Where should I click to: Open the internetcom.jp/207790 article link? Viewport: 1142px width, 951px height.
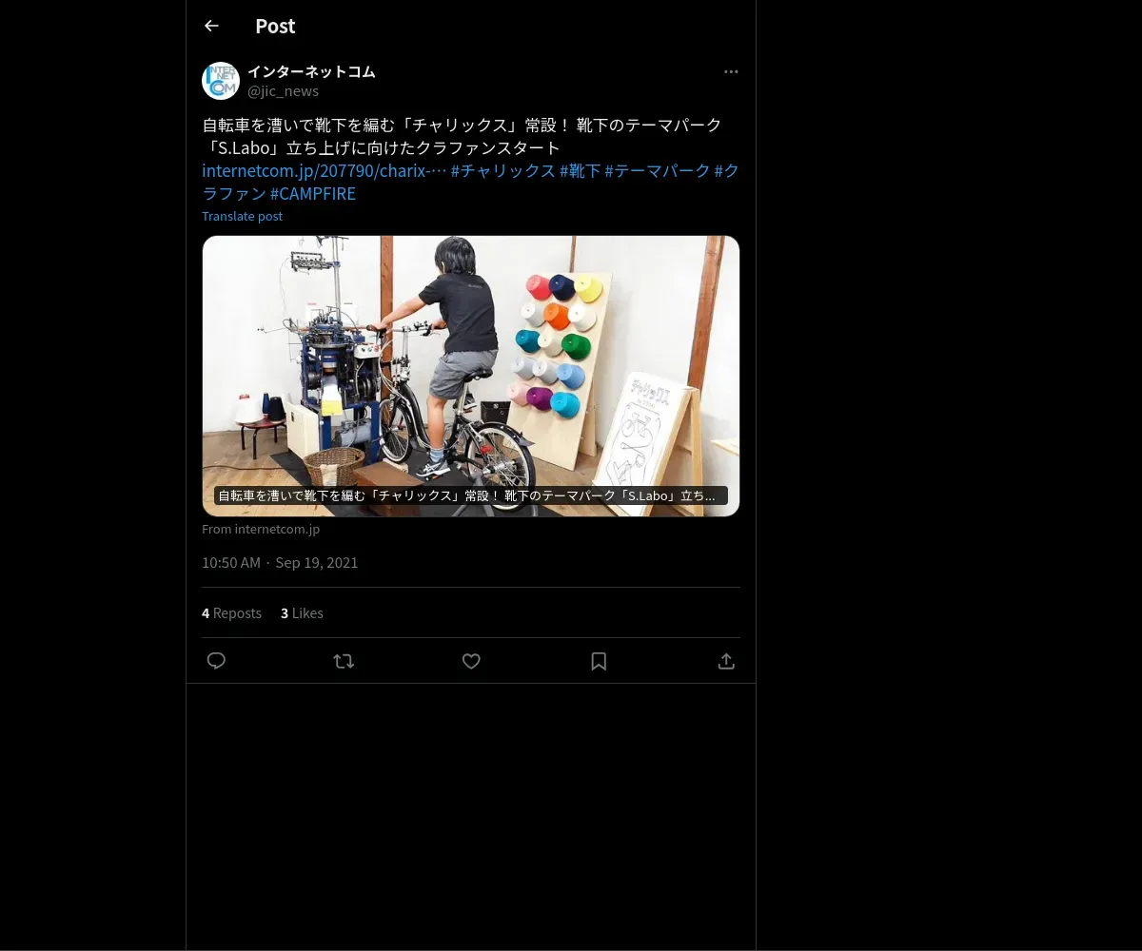click(324, 171)
